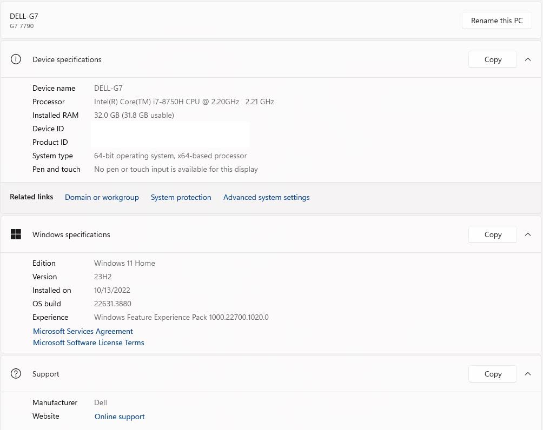Open the Domain or workgroup link
This screenshot has width=543, height=430.
click(102, 197)
